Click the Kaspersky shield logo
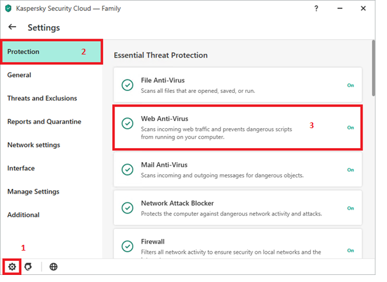 pos(8,8)
